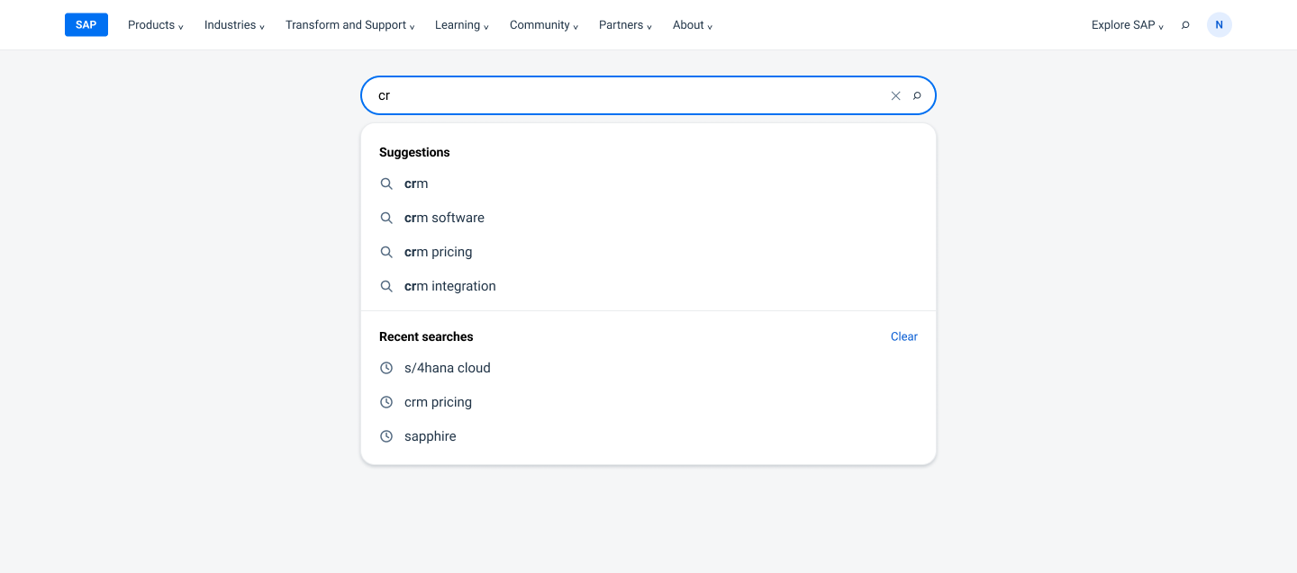
Task: Open the Community menu
Action: click(544, 25)
